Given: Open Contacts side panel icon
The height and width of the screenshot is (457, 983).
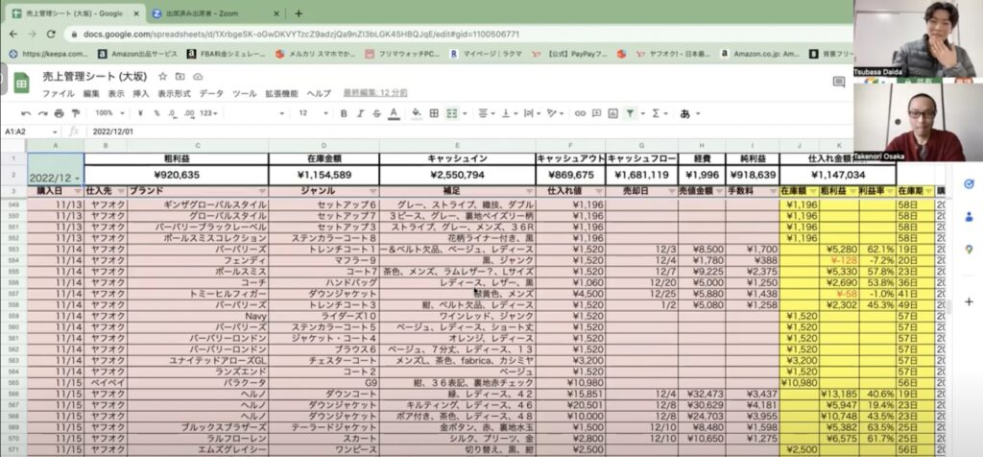Looking at the screenshot, I should tap(970, 217).
